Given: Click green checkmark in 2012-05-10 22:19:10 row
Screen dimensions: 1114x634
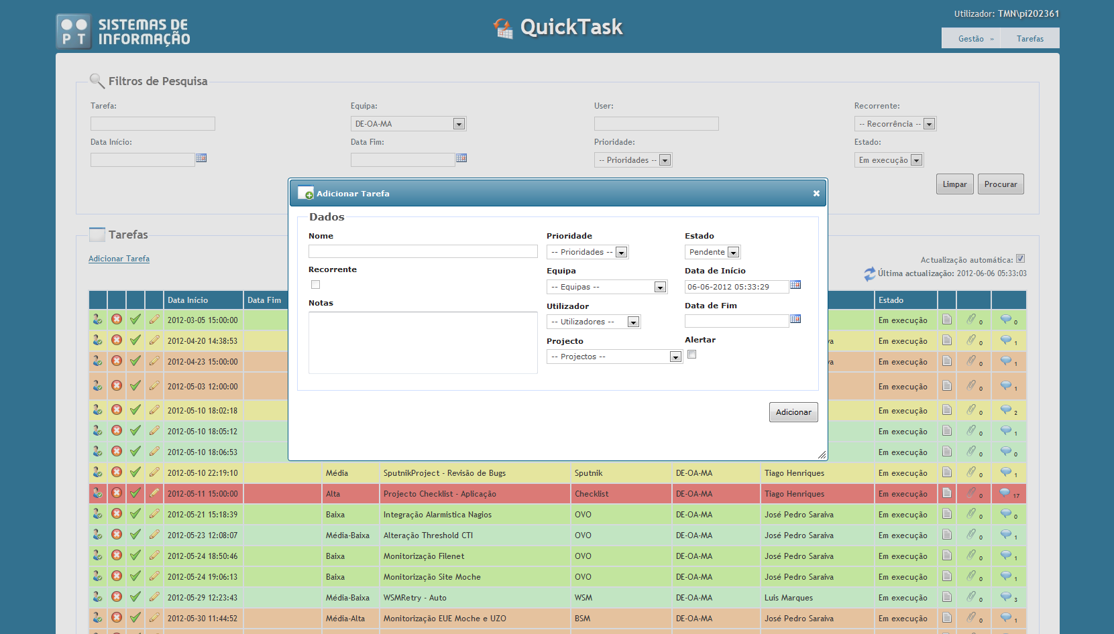Looking at the screenshot, I should [135, 472].
